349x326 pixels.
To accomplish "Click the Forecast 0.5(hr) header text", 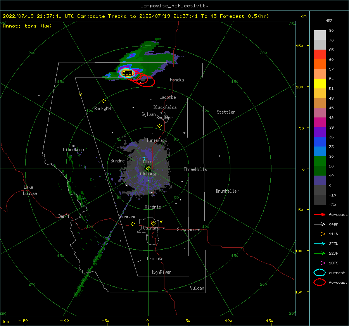I will 244,16.
